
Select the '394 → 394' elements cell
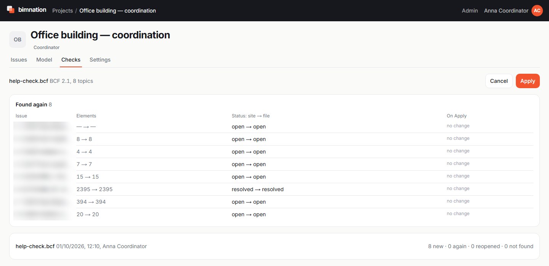91,202
